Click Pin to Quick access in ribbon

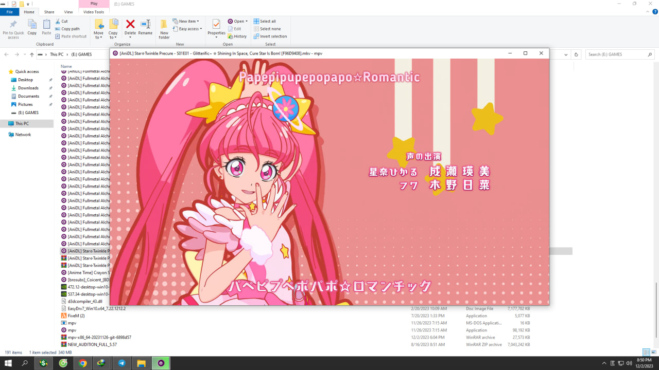tap(13, 29)
